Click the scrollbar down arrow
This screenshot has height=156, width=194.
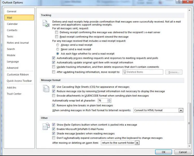189,146
